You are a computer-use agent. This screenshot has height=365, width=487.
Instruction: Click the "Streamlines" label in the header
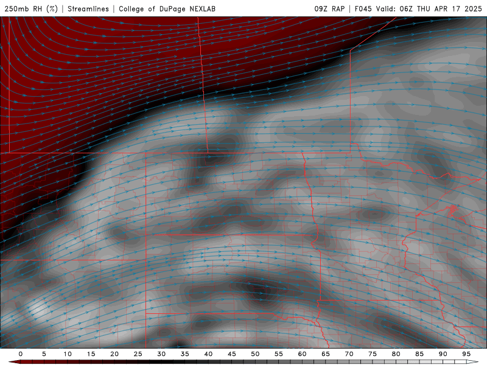tap(88, 9)
